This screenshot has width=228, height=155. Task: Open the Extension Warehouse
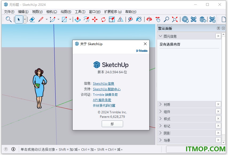194,19
